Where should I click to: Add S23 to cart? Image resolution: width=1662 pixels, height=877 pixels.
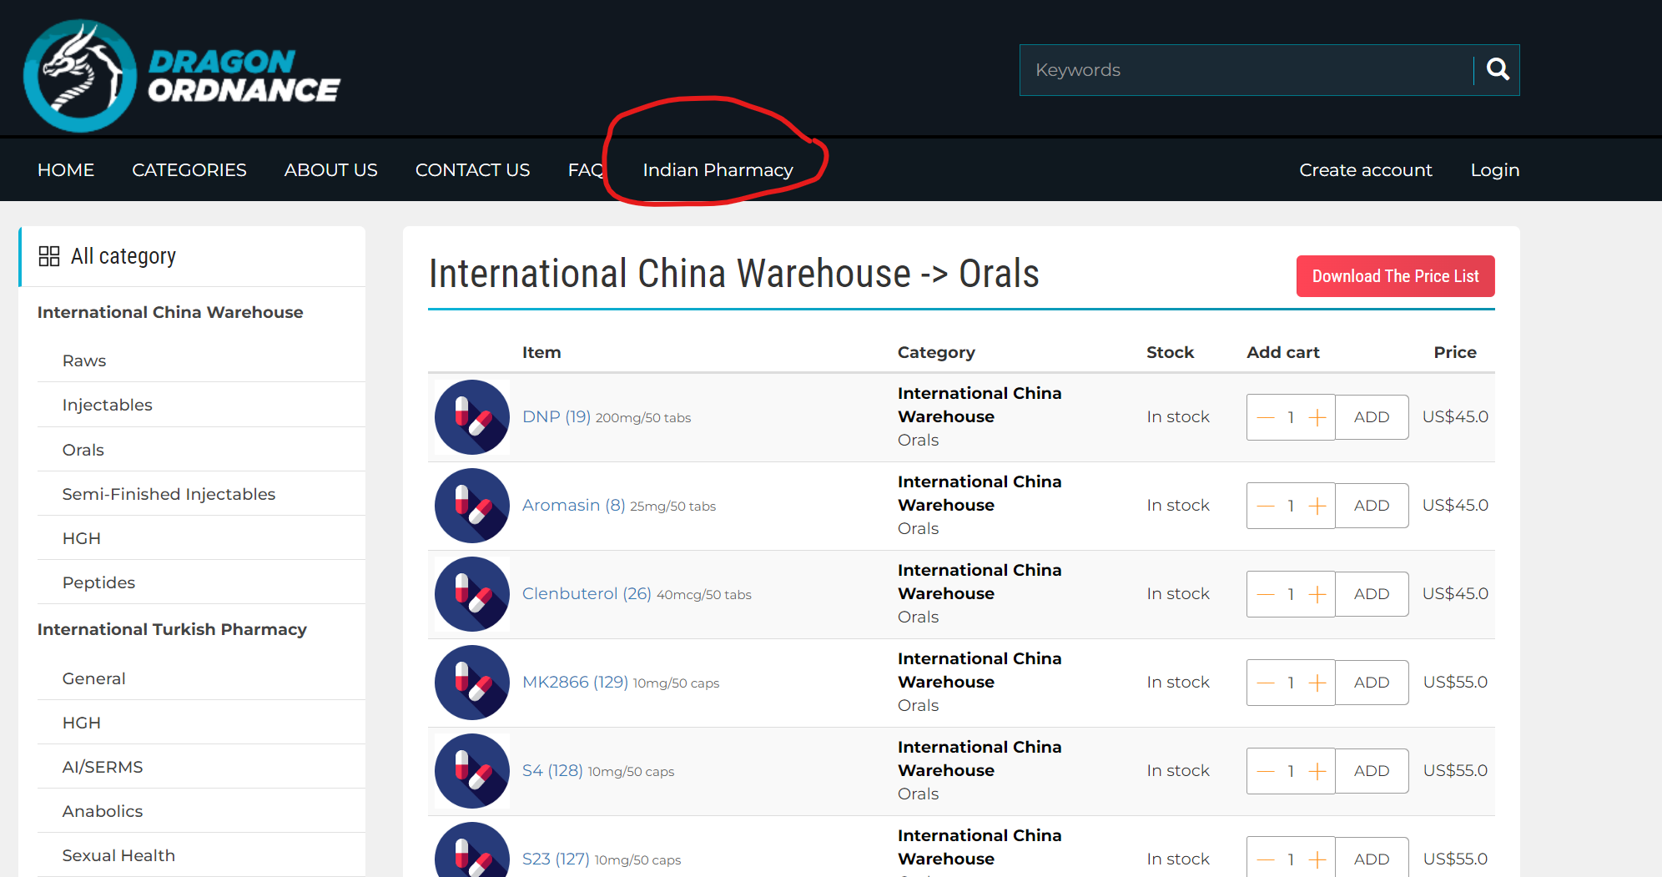pos(1372,857)
